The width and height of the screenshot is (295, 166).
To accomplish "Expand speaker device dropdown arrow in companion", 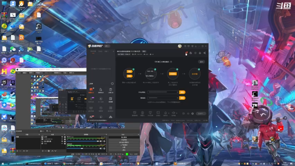I will [177, 113].
